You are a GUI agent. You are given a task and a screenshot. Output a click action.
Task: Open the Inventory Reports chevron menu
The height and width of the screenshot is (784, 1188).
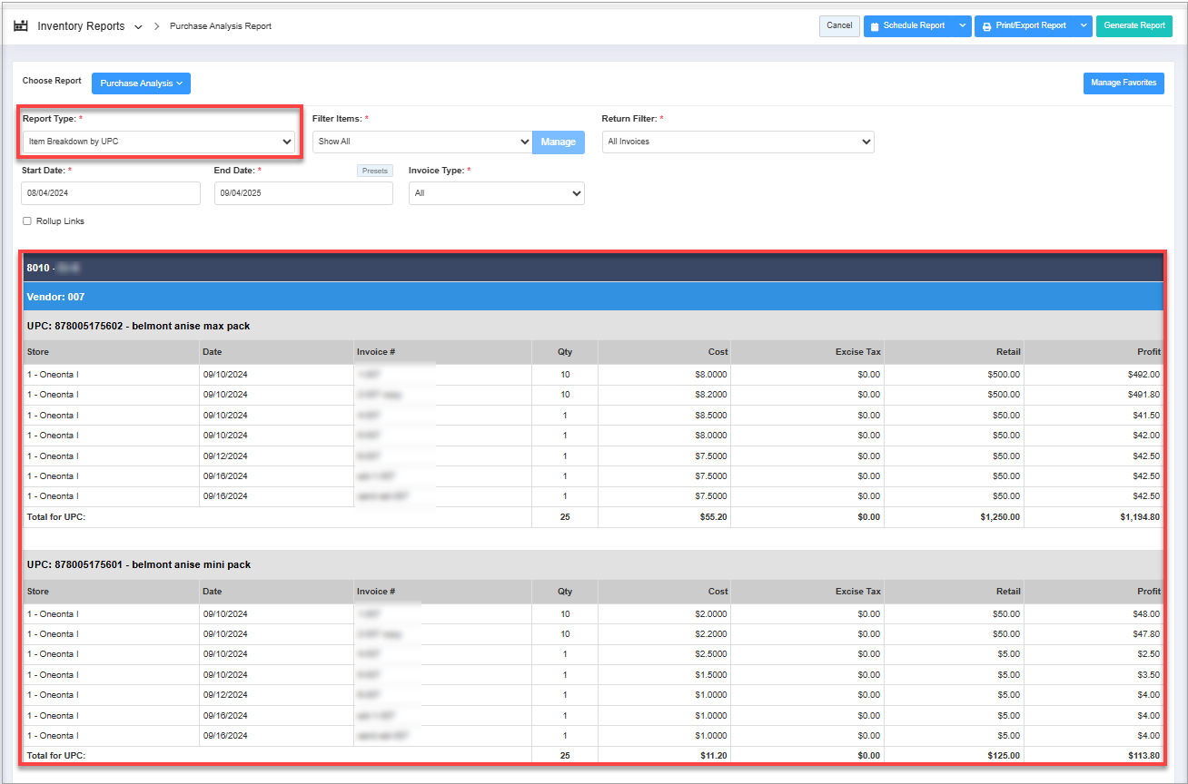click(x=138, y=27)
